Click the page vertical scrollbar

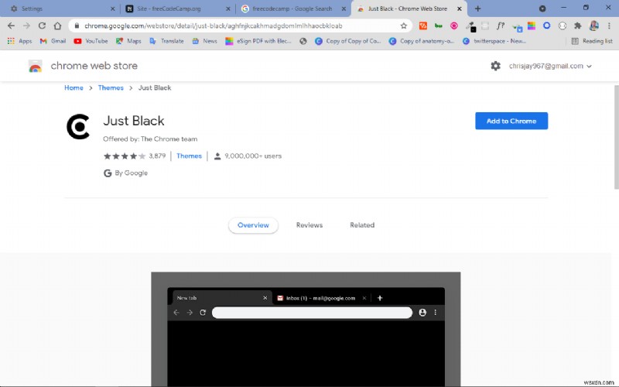tap(616, 137)
